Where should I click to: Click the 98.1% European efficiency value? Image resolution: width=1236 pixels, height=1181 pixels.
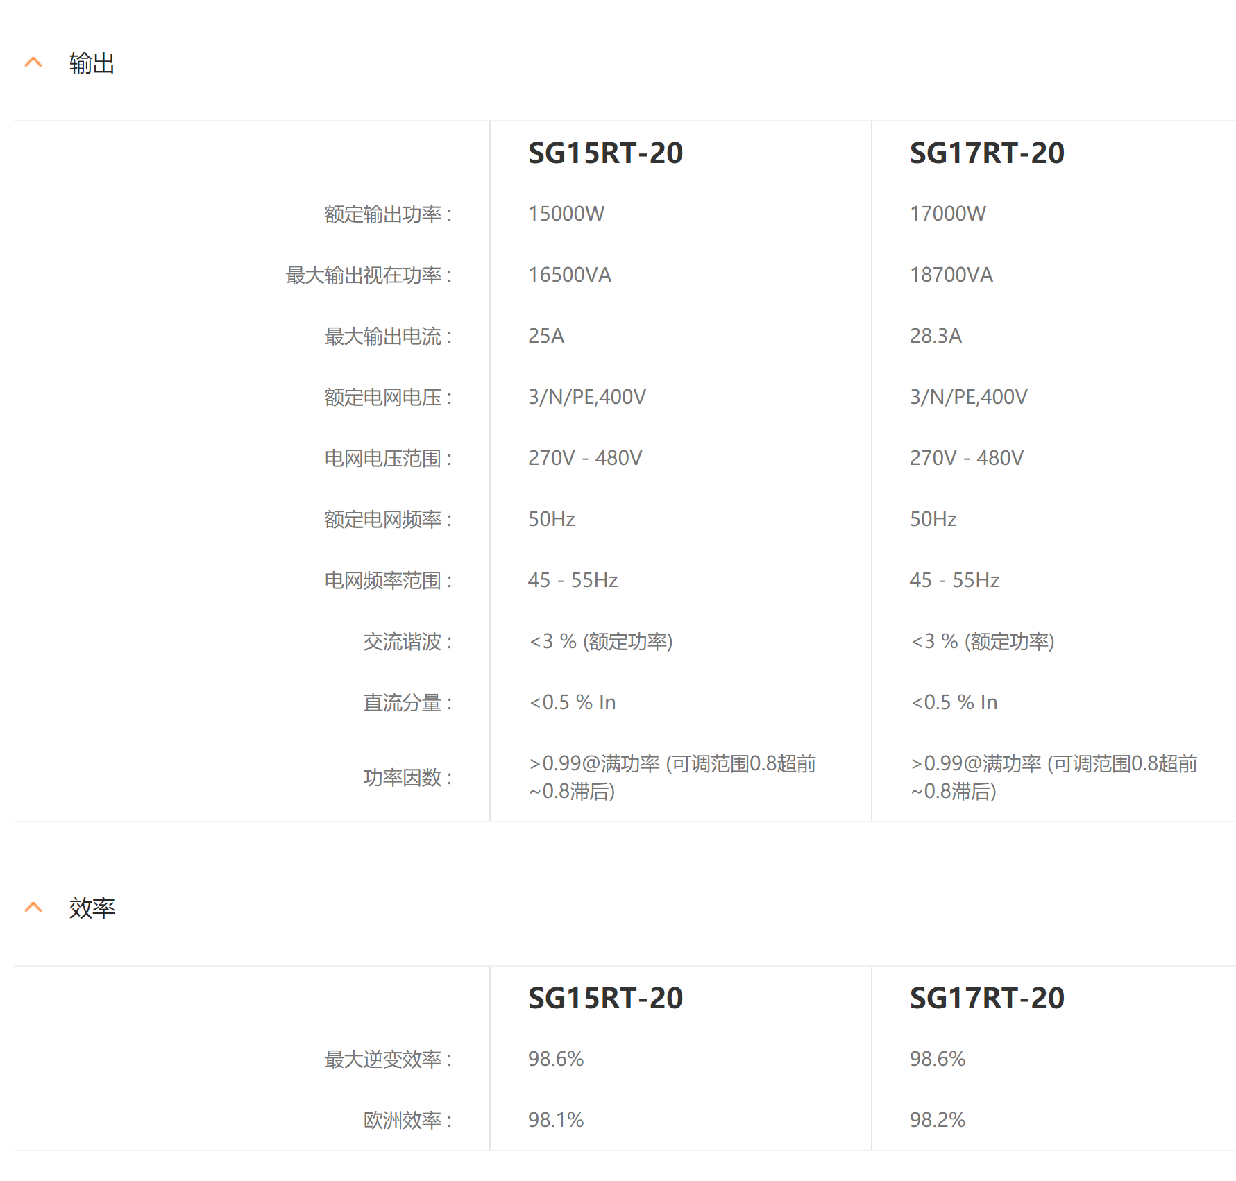pos(555,1120)
